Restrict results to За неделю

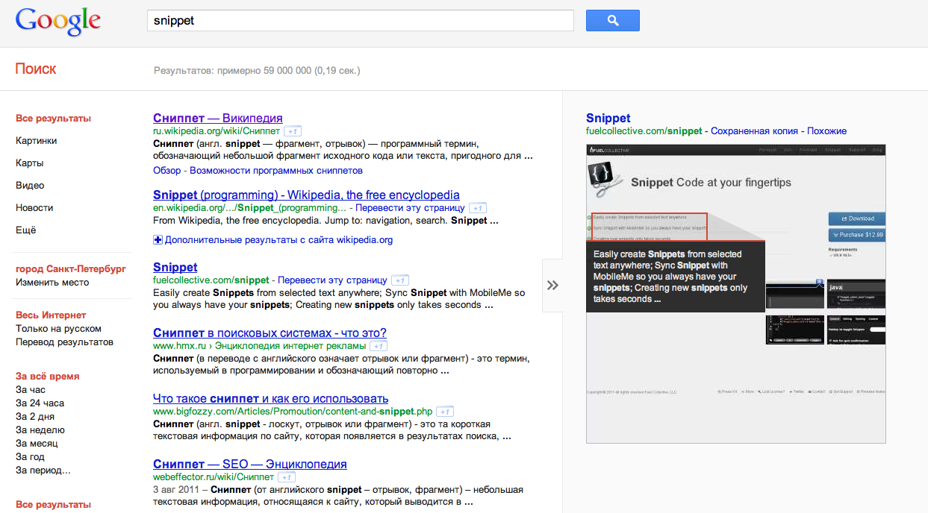40,430
